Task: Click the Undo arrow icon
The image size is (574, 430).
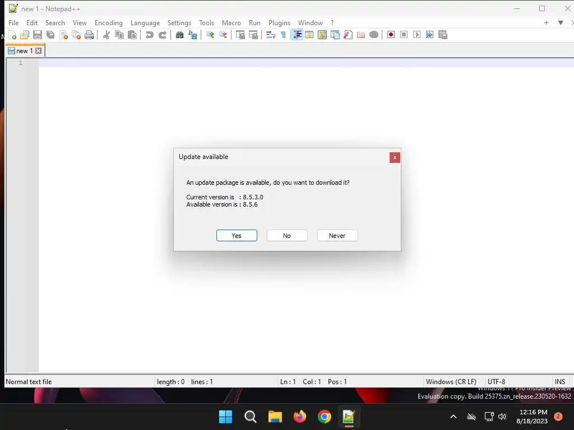Action: click(149, 35)
